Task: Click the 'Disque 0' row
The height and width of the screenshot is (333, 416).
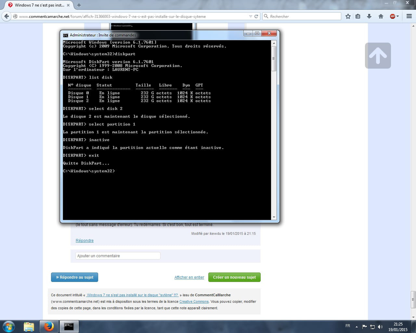Action: point(139,93)
